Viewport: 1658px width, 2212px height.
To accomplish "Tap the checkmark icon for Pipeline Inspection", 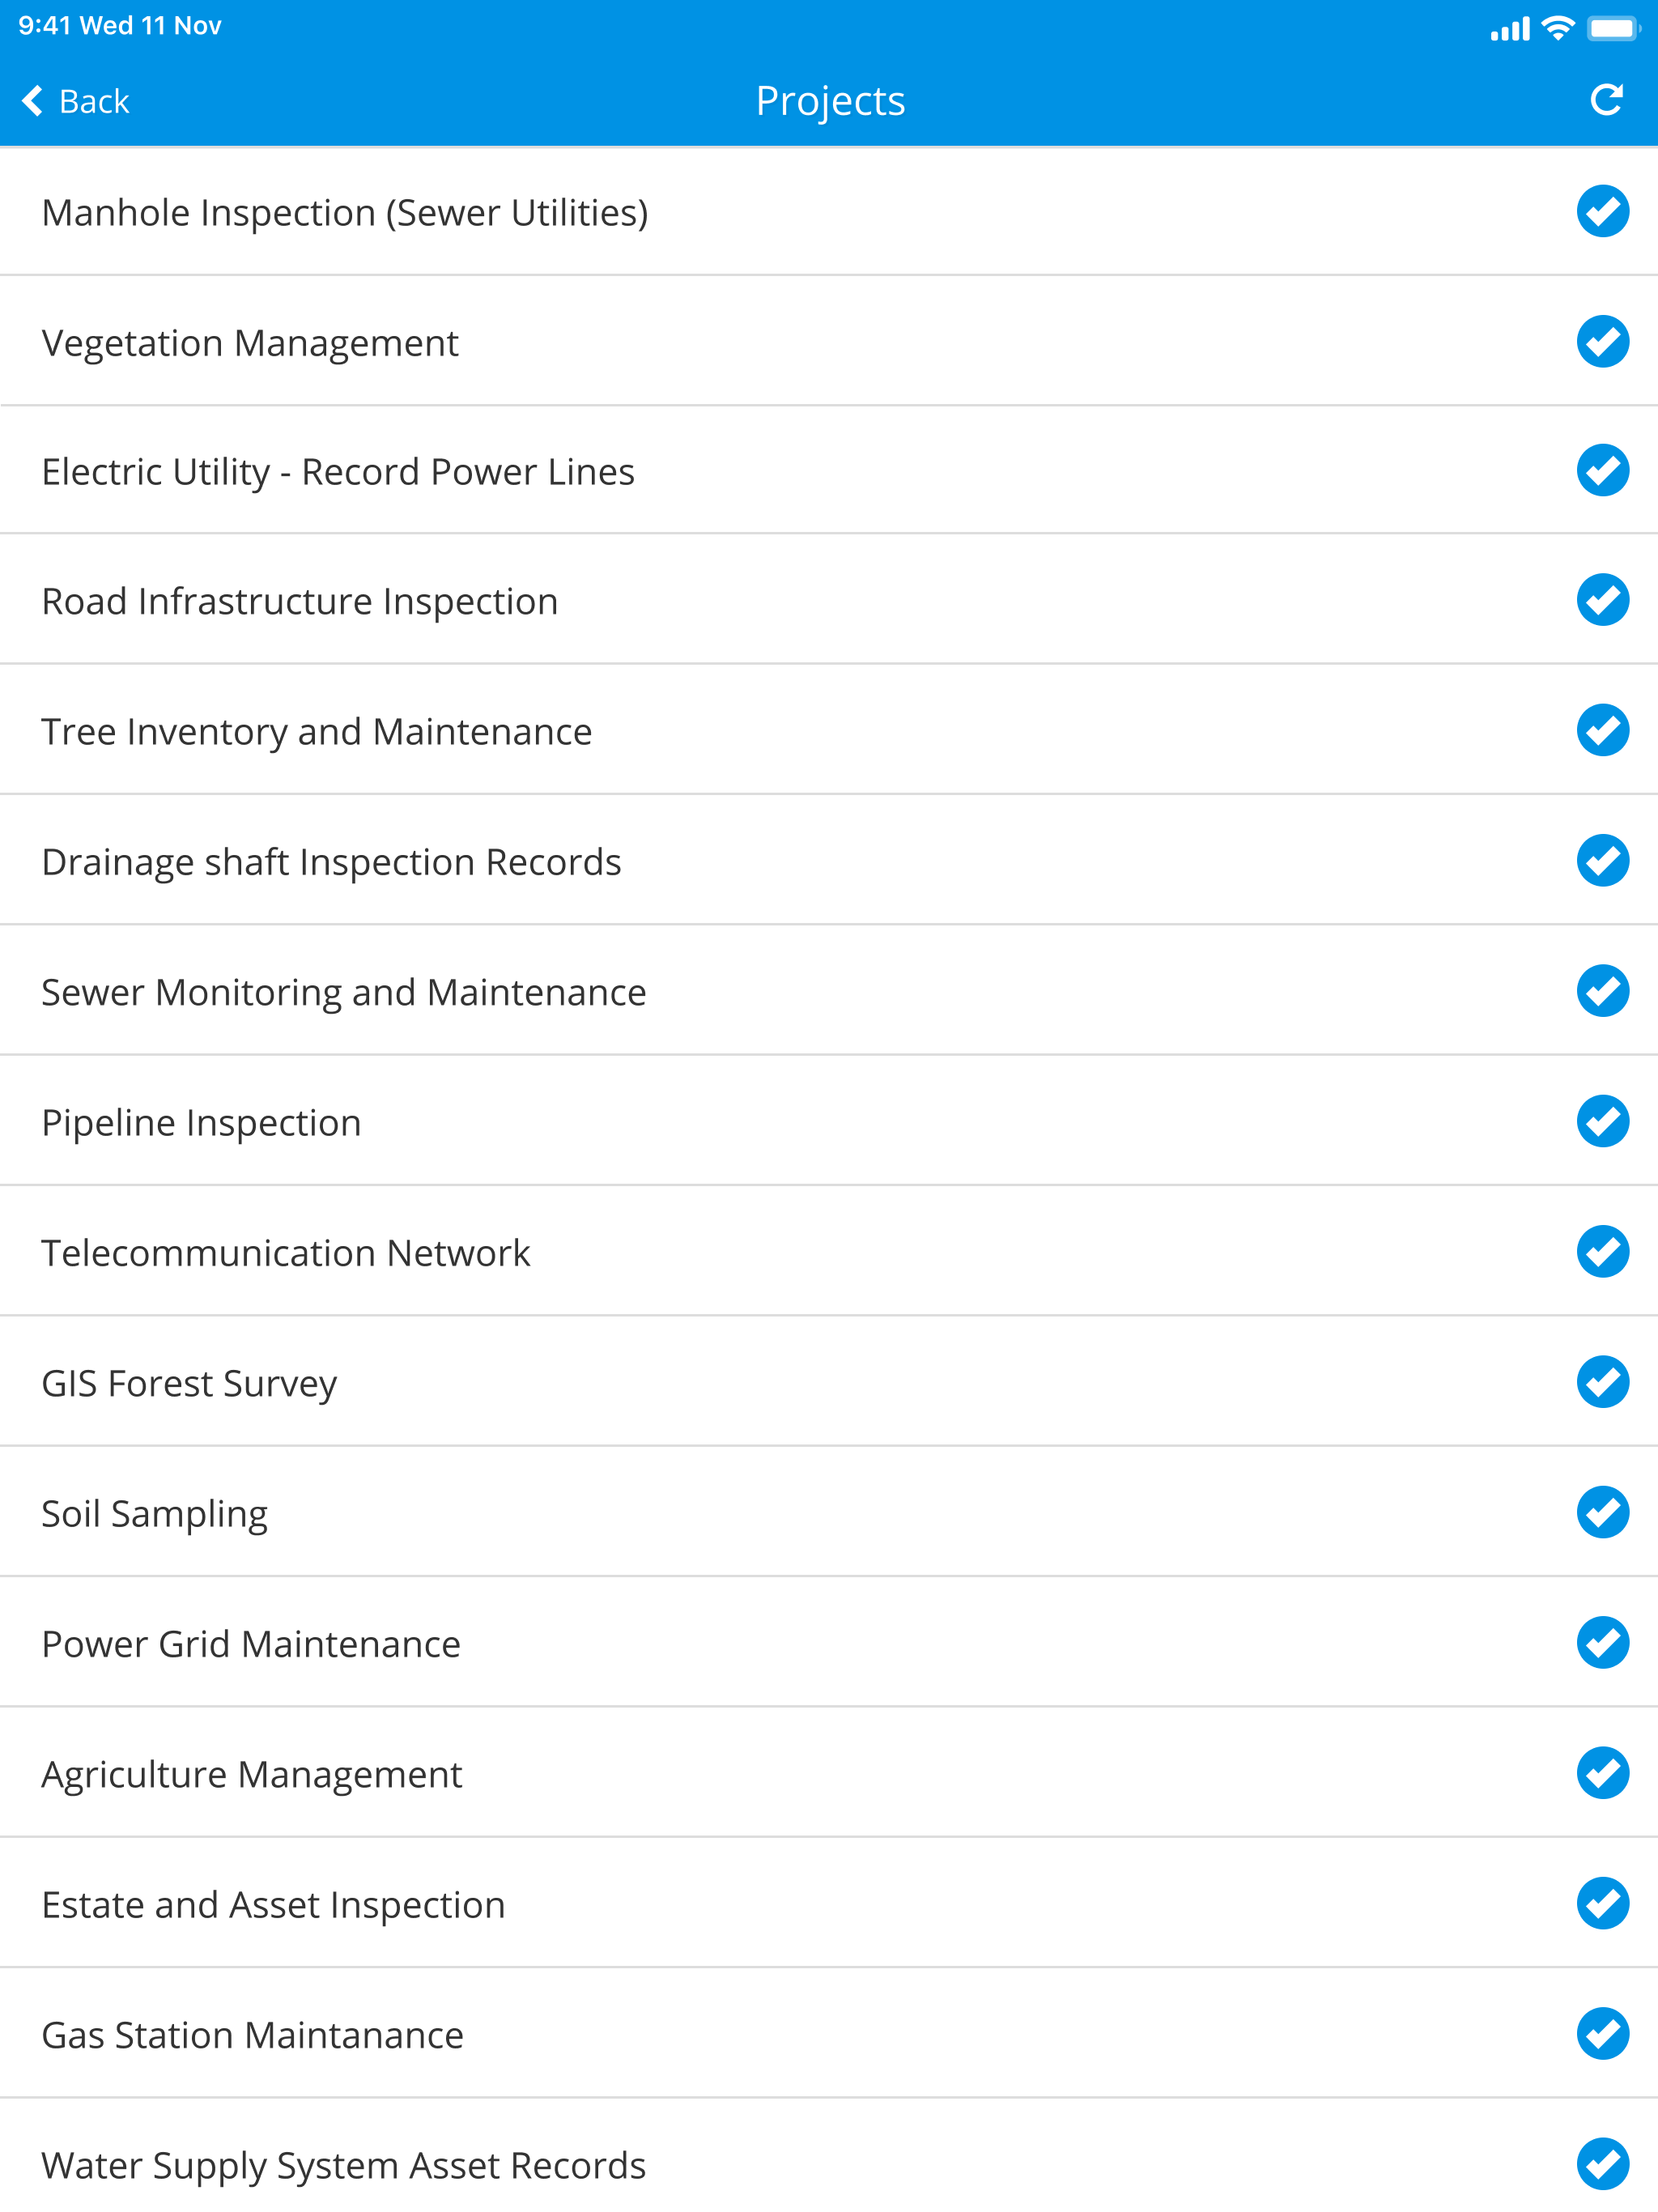I will 1602,1121.
